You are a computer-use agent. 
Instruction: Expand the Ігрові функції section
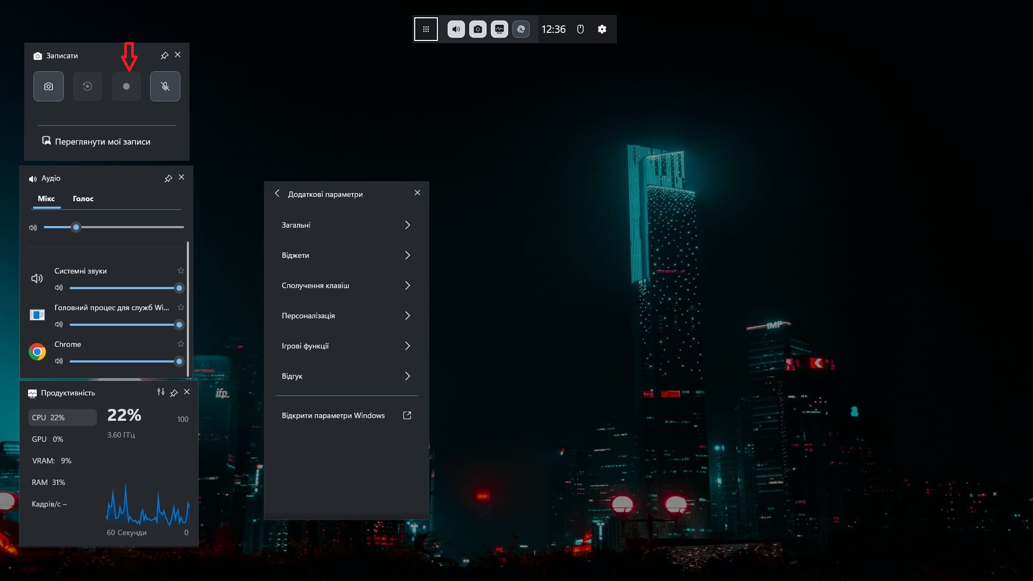coord(346,346)
